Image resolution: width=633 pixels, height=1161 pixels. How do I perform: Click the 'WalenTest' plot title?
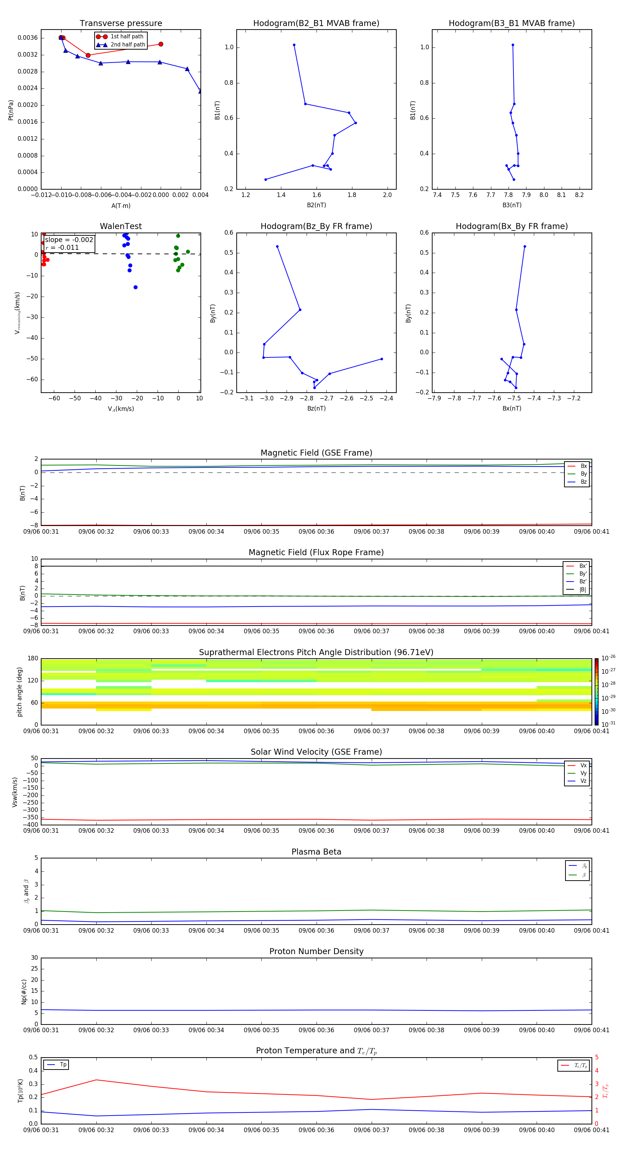(x=121, y=226)
